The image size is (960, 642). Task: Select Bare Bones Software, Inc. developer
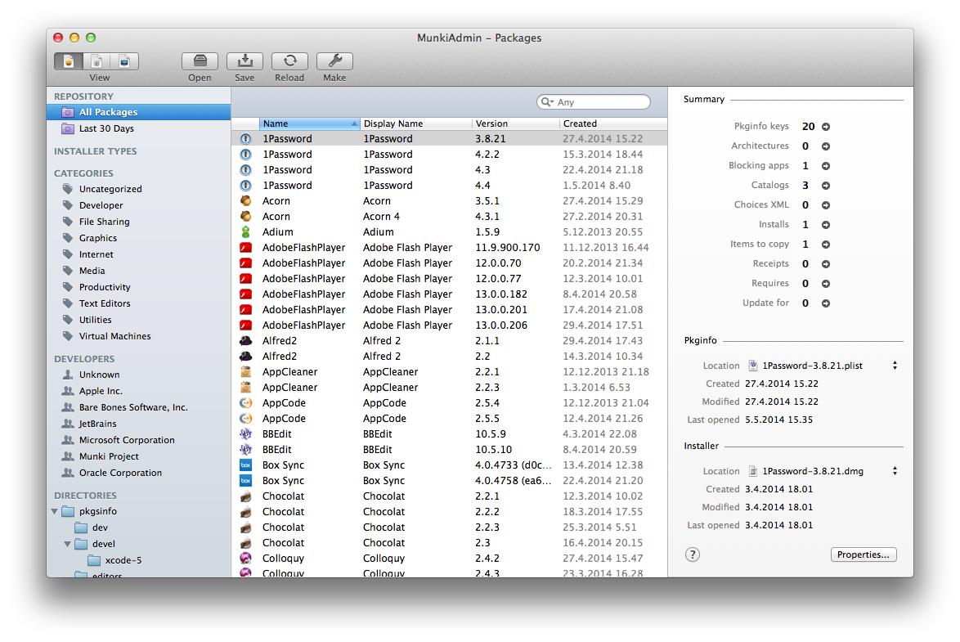click(x=138, y=407)
